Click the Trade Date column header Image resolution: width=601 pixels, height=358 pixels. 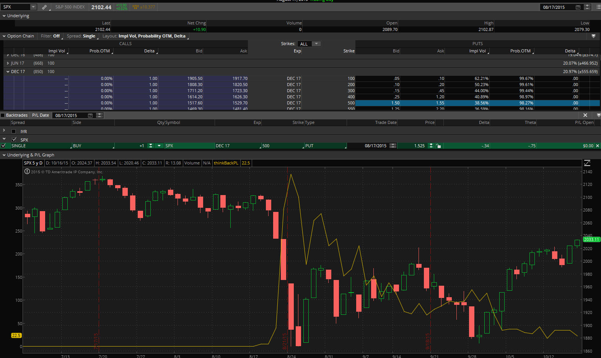click(386, 122)
